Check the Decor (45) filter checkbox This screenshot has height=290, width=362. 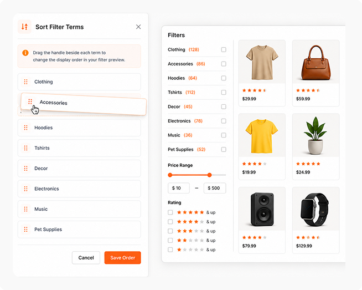tap(224, 106)
